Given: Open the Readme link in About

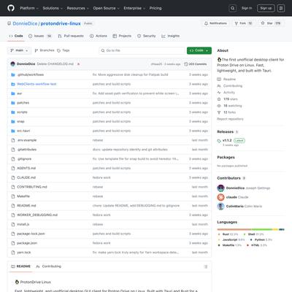Looking at the screenshot, I should (x=226, y=80).
